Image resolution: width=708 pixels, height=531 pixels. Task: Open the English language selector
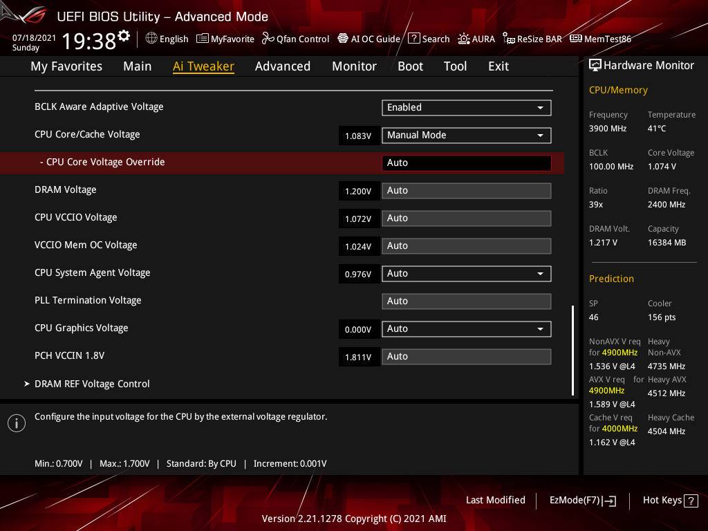[x=167, y=39]
